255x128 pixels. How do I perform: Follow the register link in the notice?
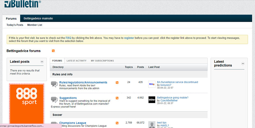[x=129, y=38]
